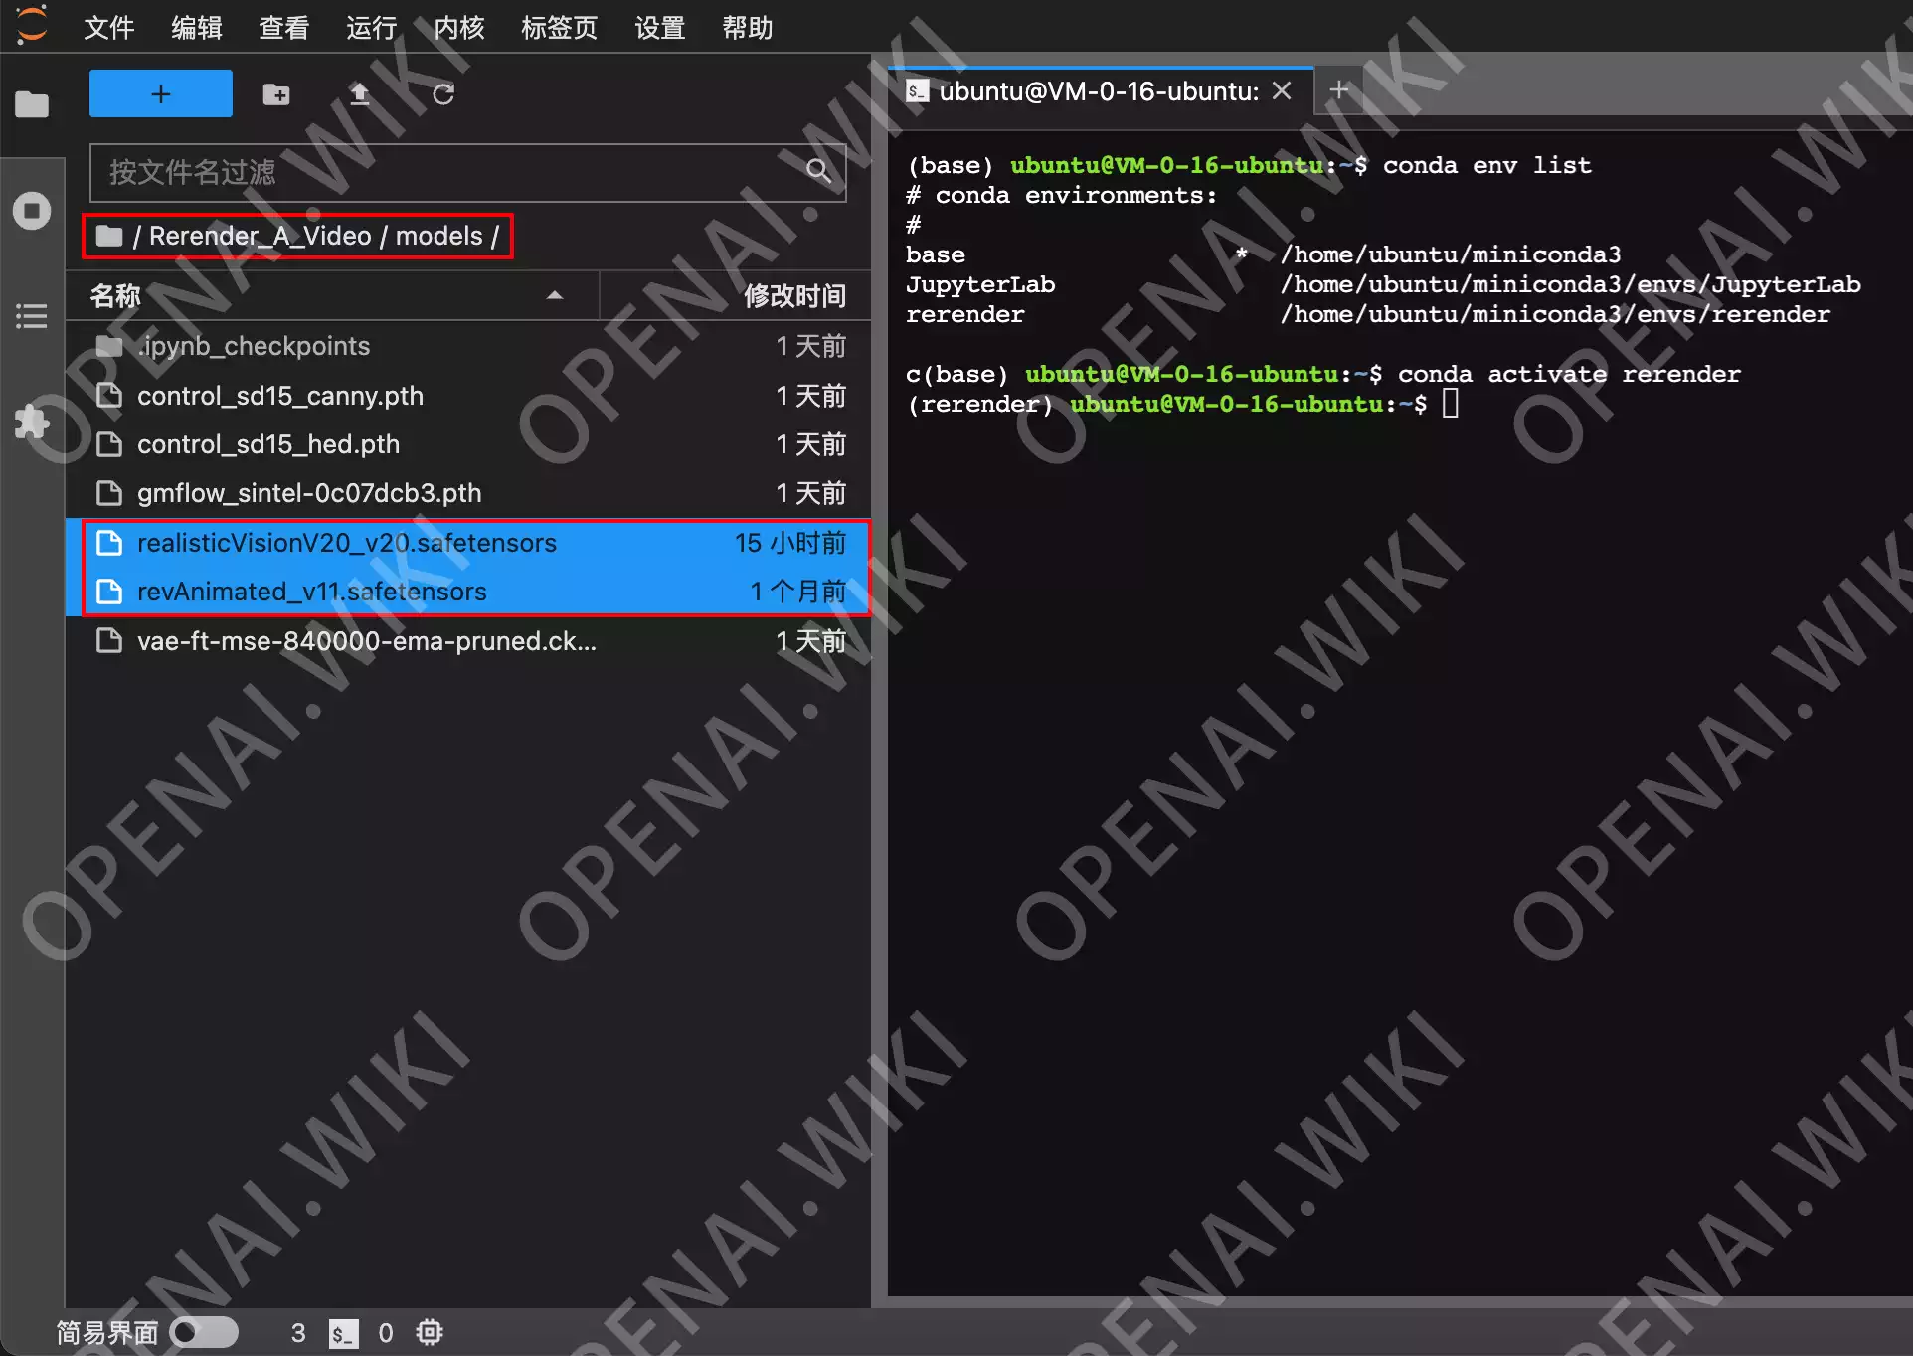The width and height of the screenshot is (1913, 1356).
Task: Click file icon of control_sd15_canny.pth
Action: click(109, 396)
